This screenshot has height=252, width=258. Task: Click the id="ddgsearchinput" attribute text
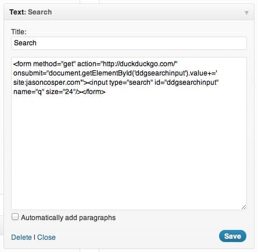(187, 82)
